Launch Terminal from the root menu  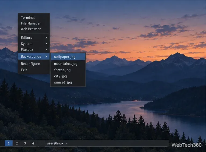click(34, 17)
